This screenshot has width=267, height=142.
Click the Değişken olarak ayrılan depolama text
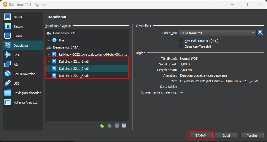204,75
